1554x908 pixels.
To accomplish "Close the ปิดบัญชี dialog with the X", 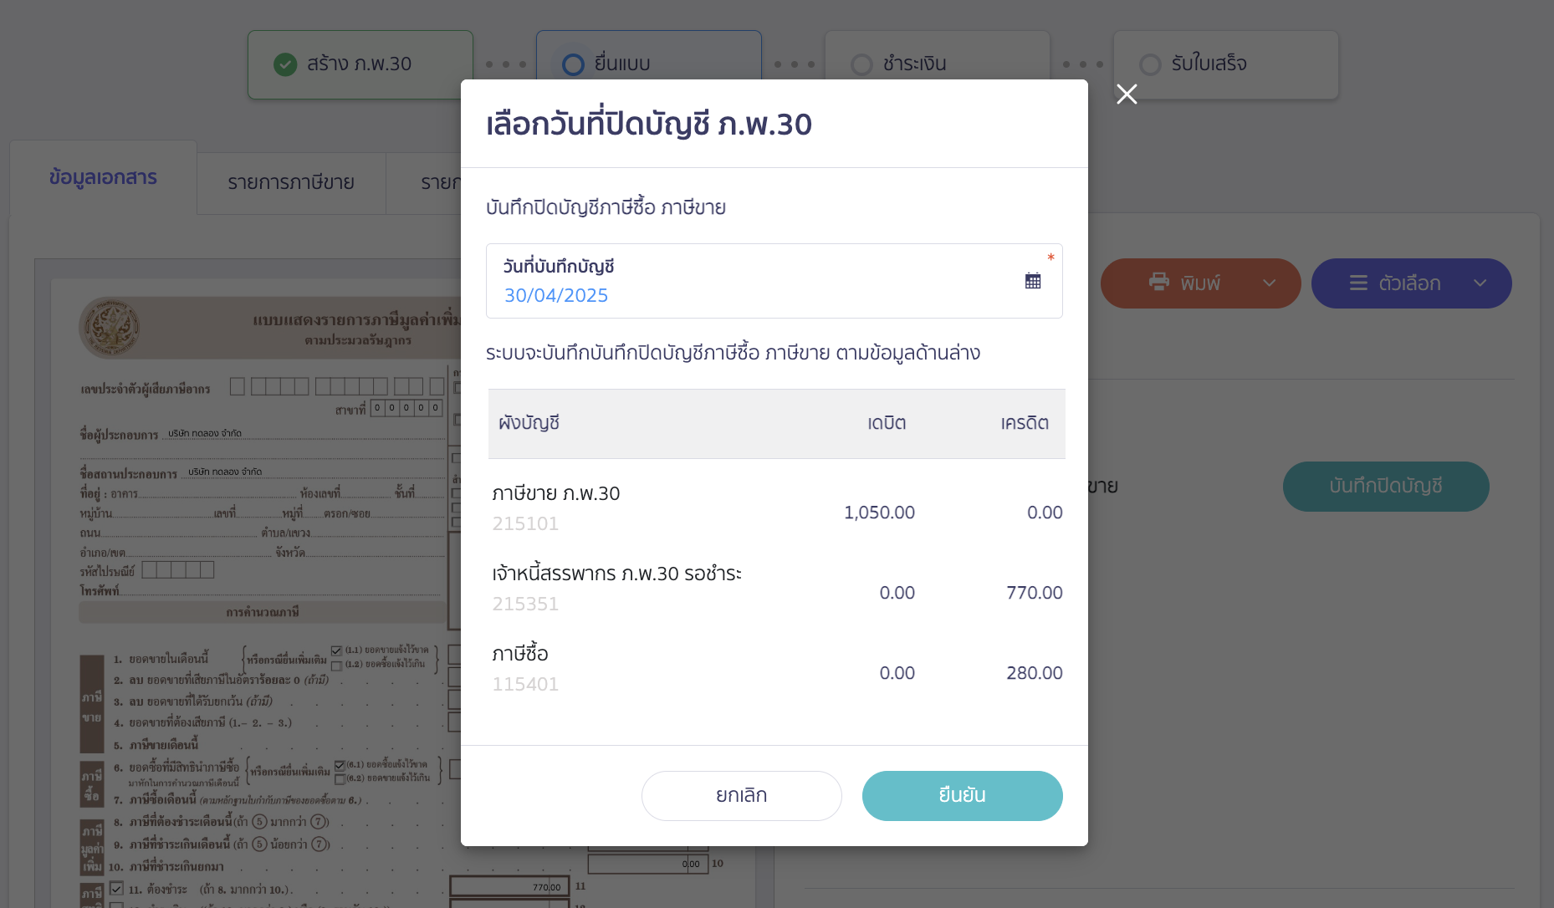I will pyautogui.click(x=1126, y=94).
